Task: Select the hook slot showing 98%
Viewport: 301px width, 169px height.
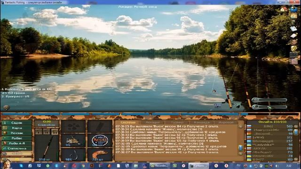Action: (x=73, y=155)
